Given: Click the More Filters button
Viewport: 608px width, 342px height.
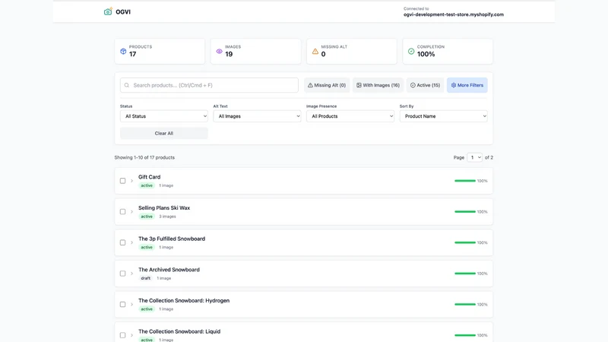Looking at the screenshot, I should [467, 85].
